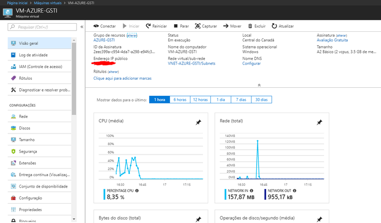Click the Configurar DNS link
Image resolution: width=381 pixels, height=223 pixels.
tap(251, 64)
